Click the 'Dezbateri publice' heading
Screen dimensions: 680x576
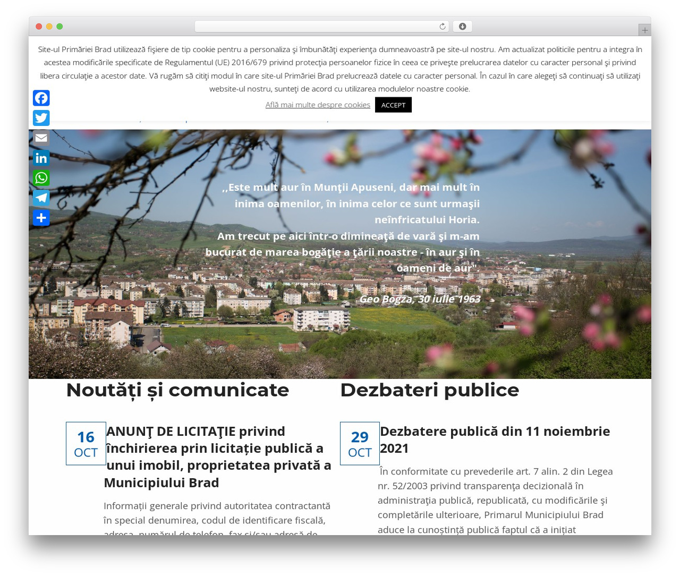pyautogui.click(x=429, y=390)
